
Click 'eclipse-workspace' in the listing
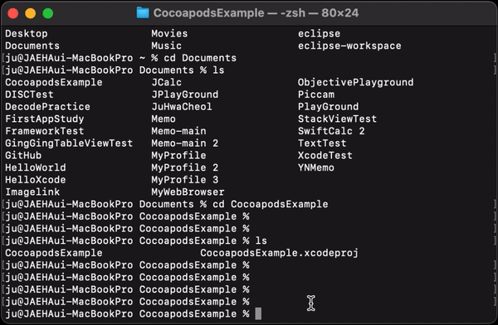pyautogui.click(x=349, y=46)
